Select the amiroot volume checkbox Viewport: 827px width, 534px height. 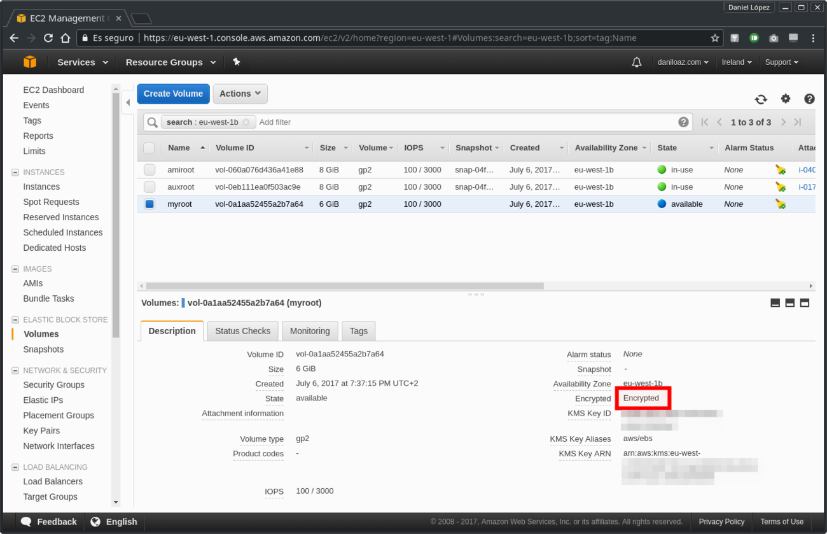click(149, 170)
